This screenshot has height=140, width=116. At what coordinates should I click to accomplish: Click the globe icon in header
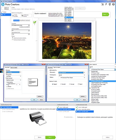pos(110,4)
